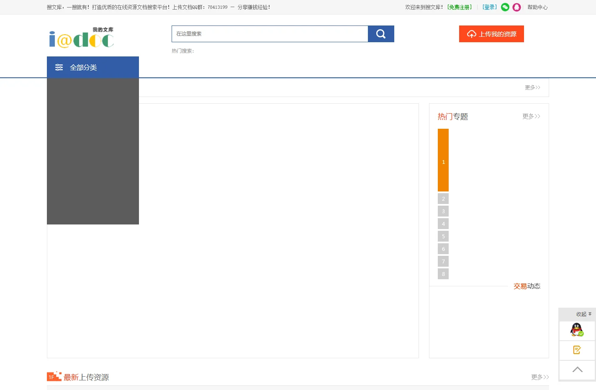Image resolution: width=596 pixels, height=390 pixels.
Task: Click the iadoc site logo
Action: 82,37
